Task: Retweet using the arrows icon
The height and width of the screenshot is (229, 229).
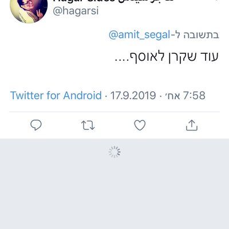Action: (88, 125)
